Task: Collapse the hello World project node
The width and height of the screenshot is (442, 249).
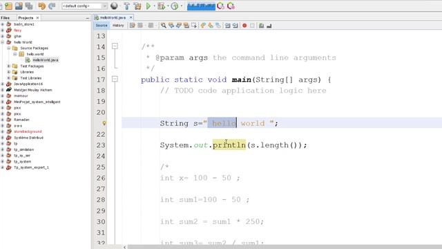Action: [2, 42]
